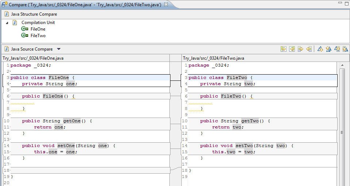350x186 pixels.
Task: Click the FileTwo.java path header on right
Action: tap(214, 58)
